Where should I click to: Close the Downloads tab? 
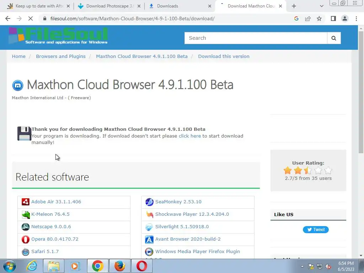click(x=210, y=6)
